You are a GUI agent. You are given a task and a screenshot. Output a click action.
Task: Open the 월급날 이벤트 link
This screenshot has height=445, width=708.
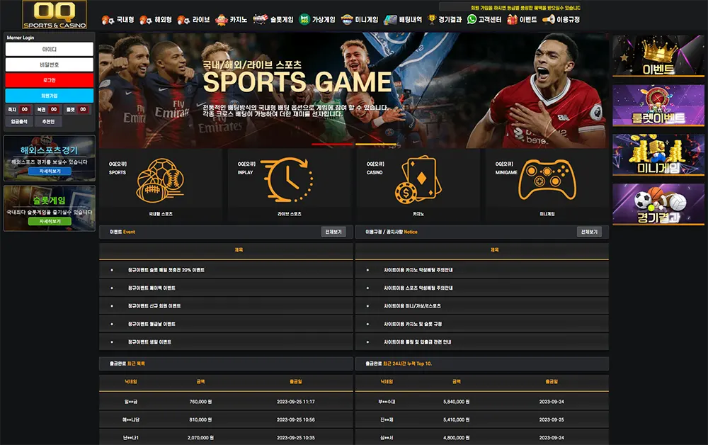coord(152,324)
